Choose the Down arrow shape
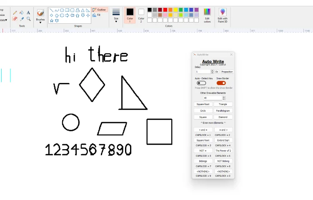Image resolution: width=313 pixels, height=200 pixels. pyautogui.click(x=83, y=15)
